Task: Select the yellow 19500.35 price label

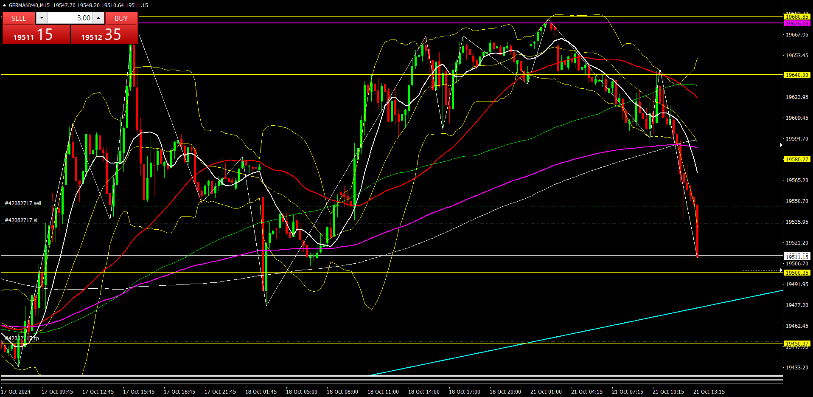Action: pyautogui.click(x=796, y=273)
